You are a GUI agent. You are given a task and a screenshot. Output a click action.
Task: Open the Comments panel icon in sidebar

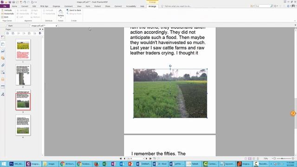(x=3, y=58)
